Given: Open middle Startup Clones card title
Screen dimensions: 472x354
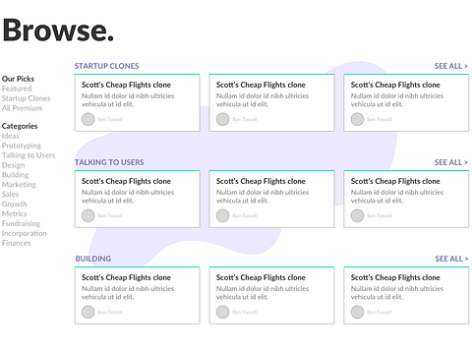Looking at the screenshot, I should pos(261,85).
